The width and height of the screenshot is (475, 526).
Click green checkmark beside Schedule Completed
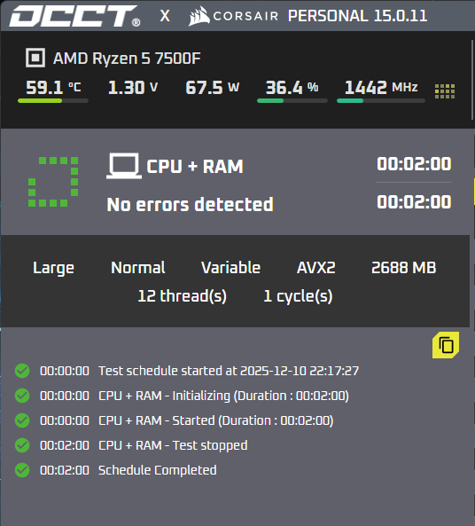(x=22, y=470)
